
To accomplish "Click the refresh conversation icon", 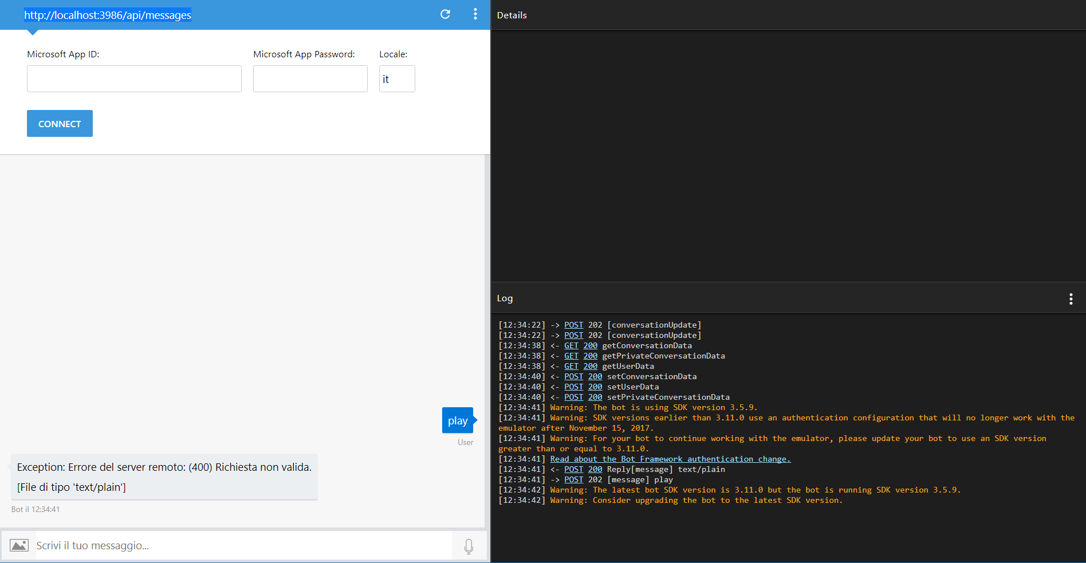I will pyautogui.click(x=445, y=14).
